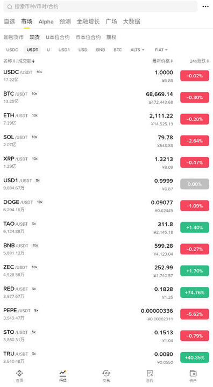This screenshot has height=387, width=213.
Task: Toggle sorting by 成交额 volume
Action: [26, 61]
